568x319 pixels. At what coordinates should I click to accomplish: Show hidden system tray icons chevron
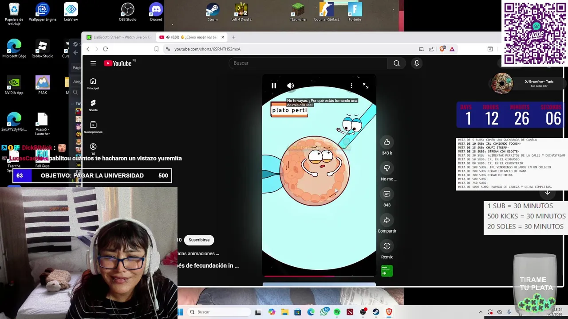point(481,312)
